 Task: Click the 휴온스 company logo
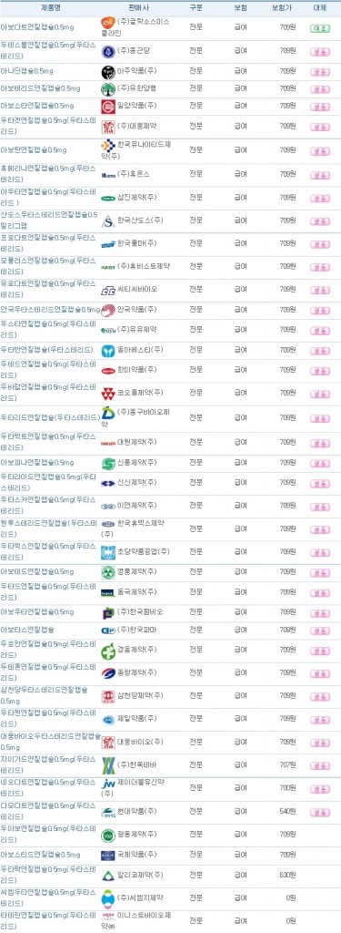pyautogui.click(x=108, y=175)
